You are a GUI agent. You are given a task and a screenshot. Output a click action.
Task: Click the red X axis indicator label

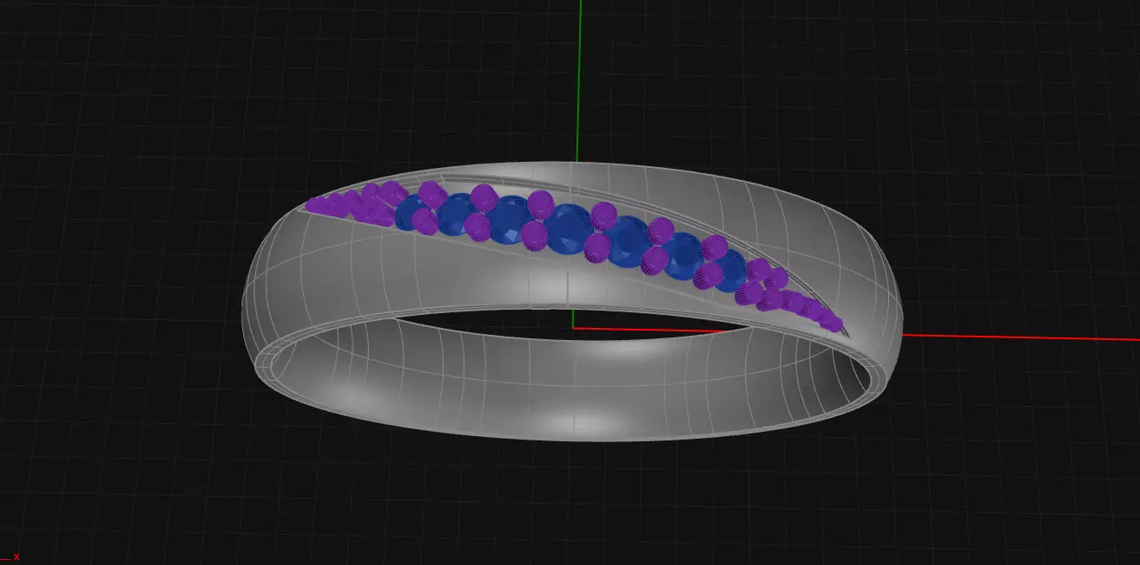[x=16, y=557]
